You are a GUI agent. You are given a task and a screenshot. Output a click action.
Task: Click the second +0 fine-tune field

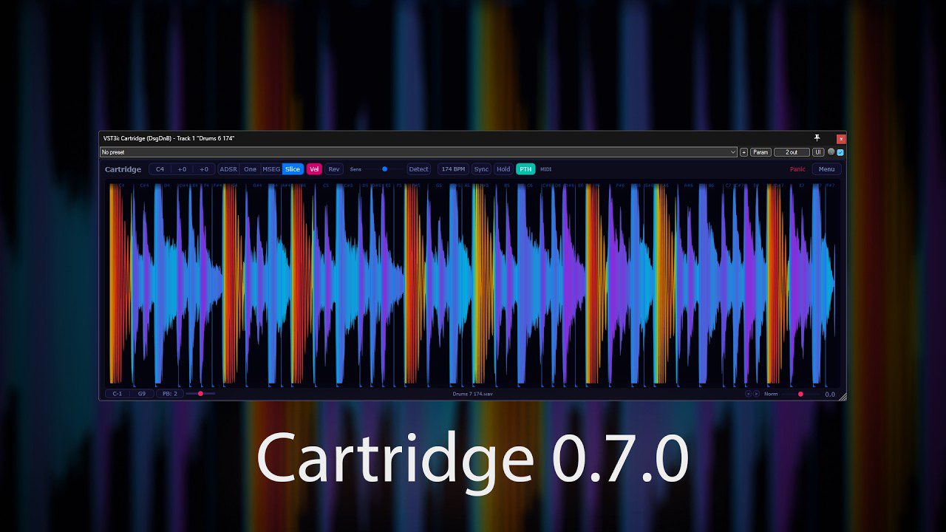coord(204,169)
